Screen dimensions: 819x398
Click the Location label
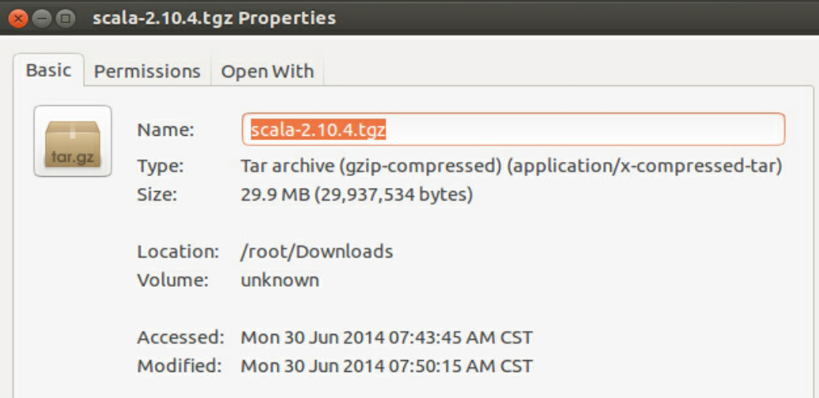(178, 252)
